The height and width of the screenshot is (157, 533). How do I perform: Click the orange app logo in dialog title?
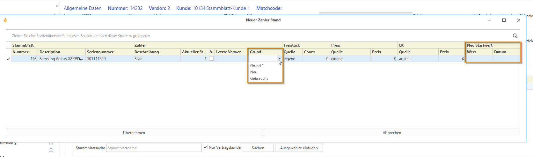click(5, 20)
